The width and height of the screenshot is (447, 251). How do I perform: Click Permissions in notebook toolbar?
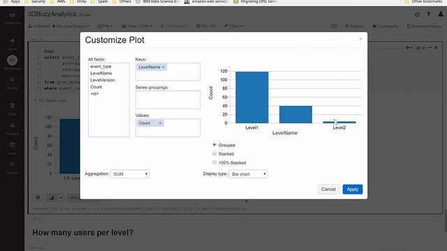coord(174,26)
